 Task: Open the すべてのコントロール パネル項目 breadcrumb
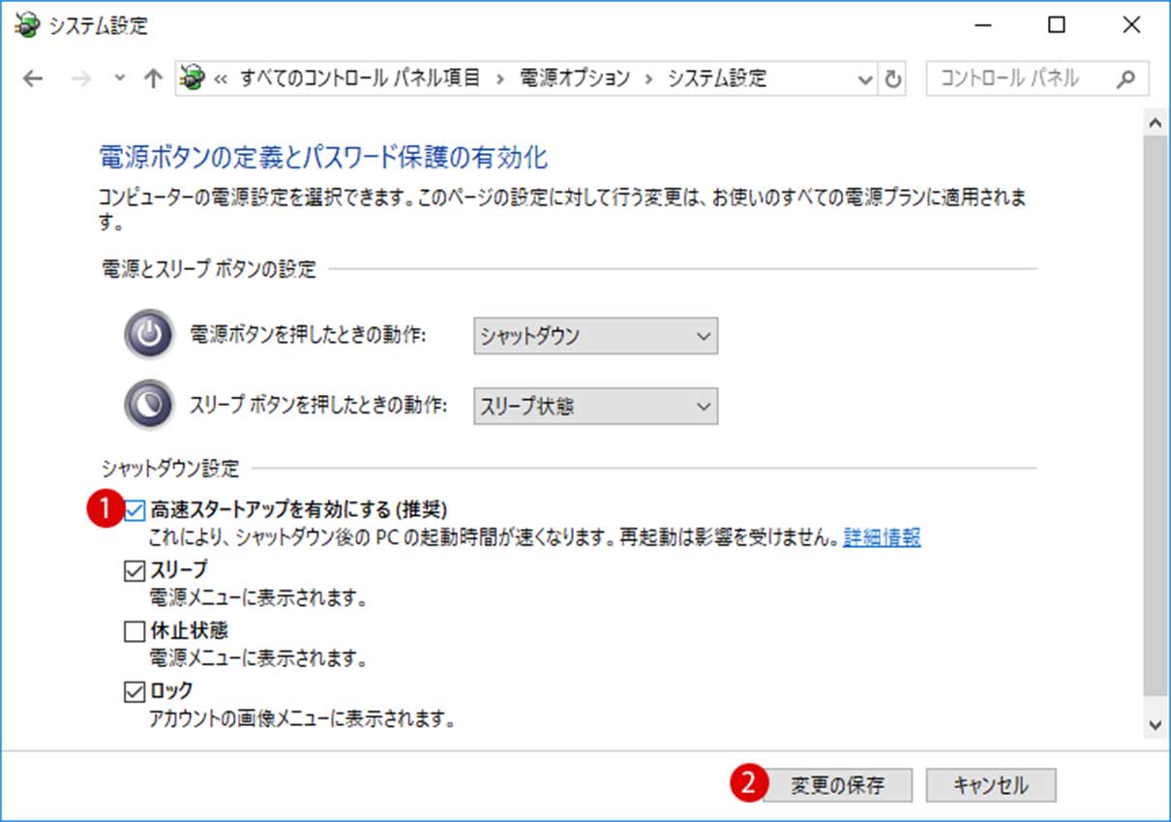[x=359, y=78]
